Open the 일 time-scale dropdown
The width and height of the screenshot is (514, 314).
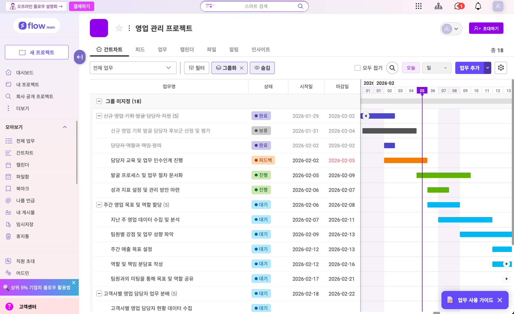point(437,68)
